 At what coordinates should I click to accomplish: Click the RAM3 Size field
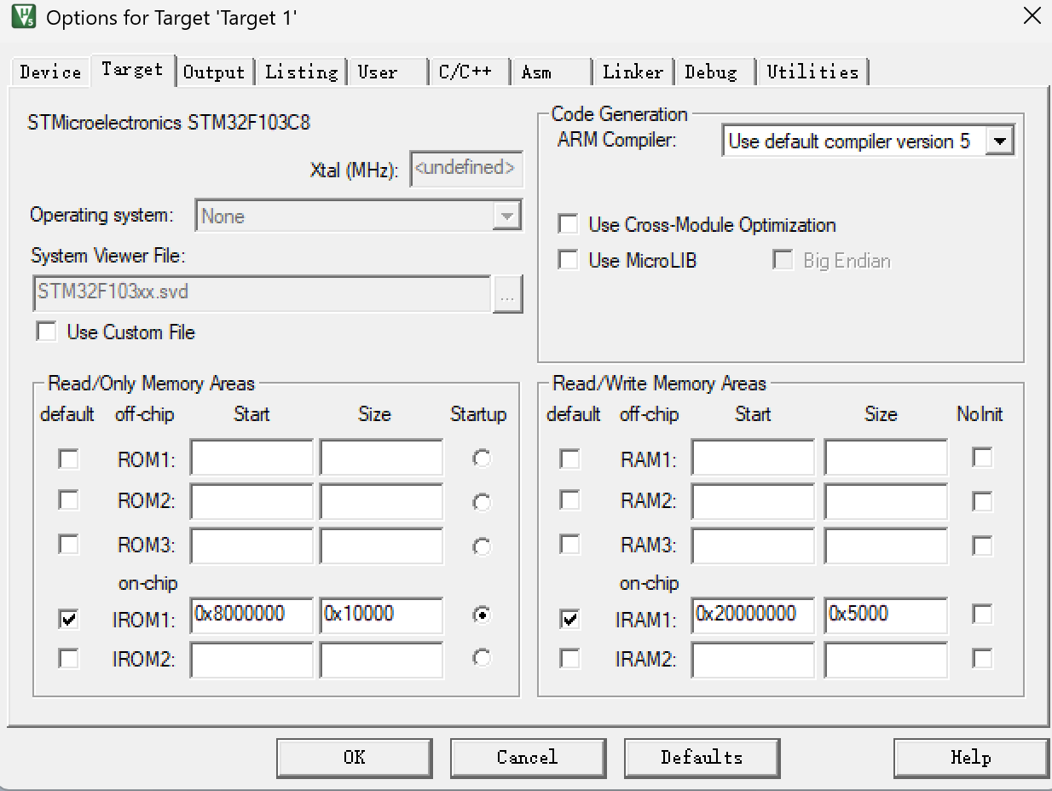[886, 546]
